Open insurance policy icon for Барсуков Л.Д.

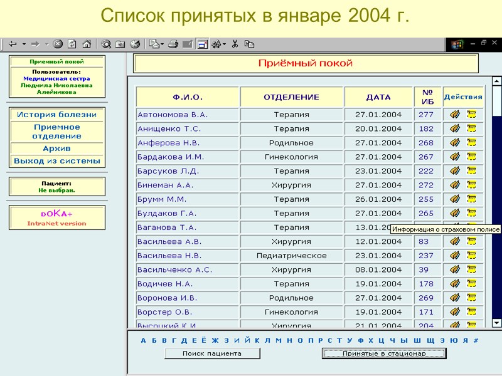[471, 170]
